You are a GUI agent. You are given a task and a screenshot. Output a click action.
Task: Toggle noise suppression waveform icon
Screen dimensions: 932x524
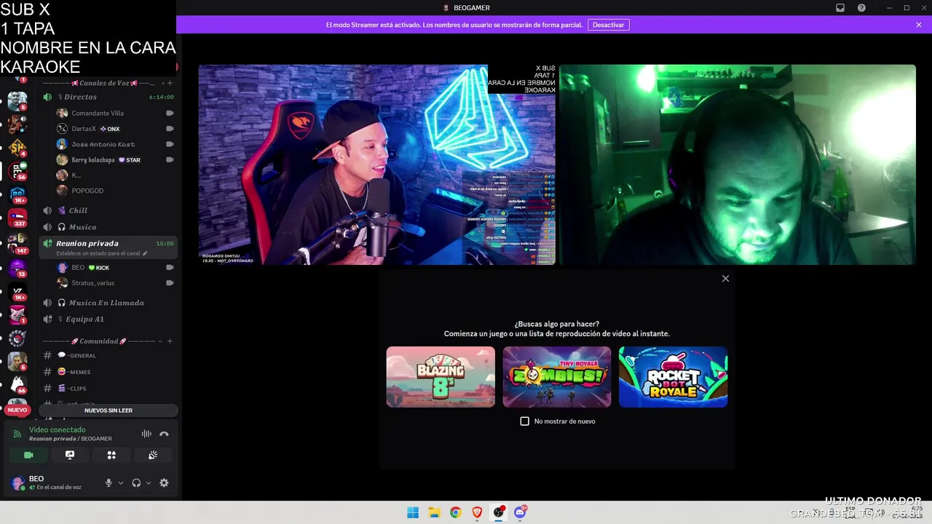coord(146,434)
